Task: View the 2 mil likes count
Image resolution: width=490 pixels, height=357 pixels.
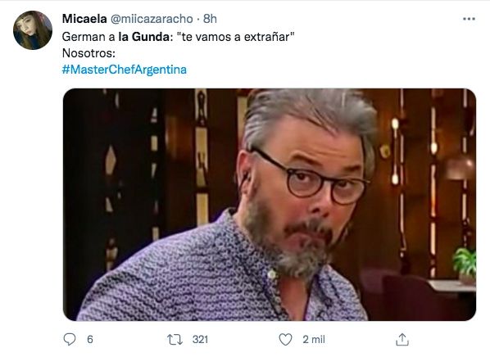Action: pyautogui.click(x=314, y=340)
